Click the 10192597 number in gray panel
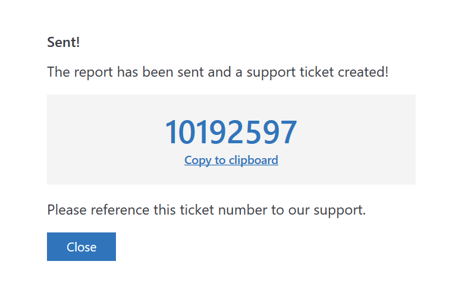 point(231,132)
